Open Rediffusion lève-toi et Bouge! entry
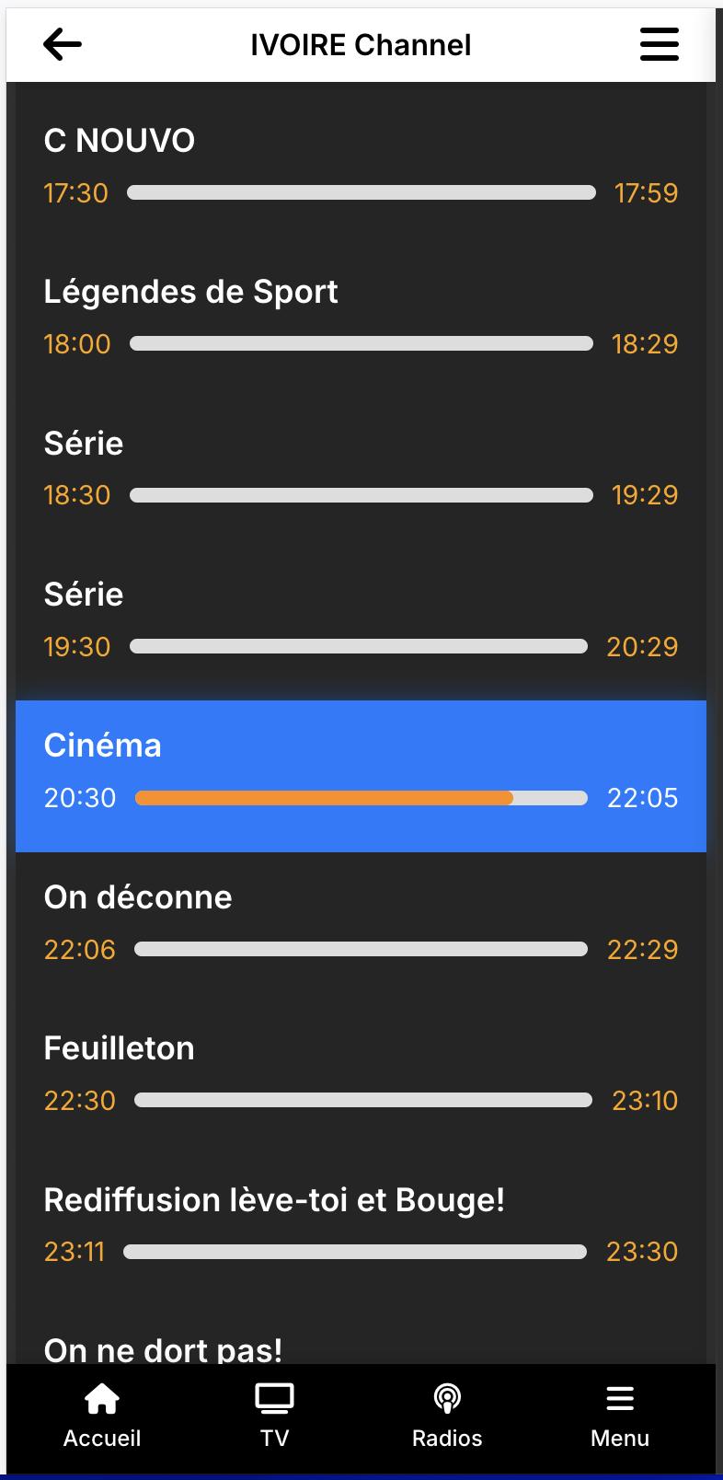 pos(274,1200)
